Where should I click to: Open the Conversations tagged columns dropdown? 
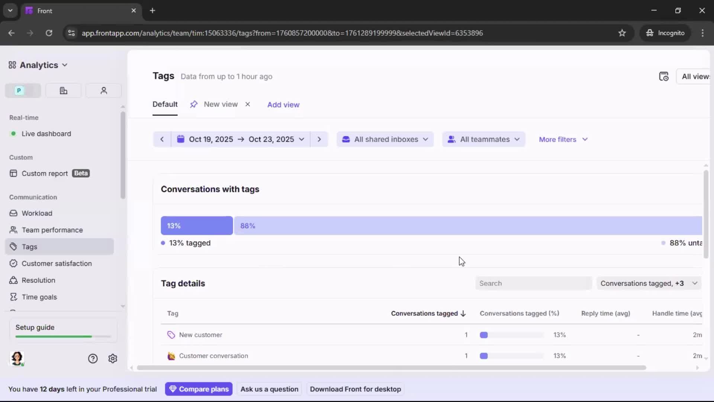pos(649,283)
